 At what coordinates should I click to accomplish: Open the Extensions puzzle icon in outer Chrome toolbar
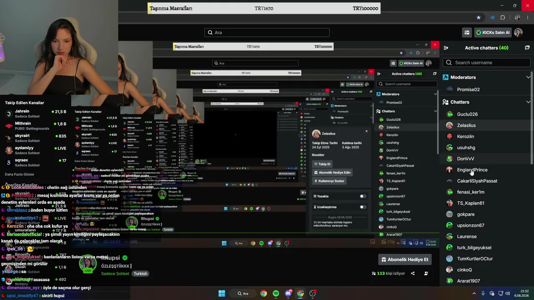(503, 17)
